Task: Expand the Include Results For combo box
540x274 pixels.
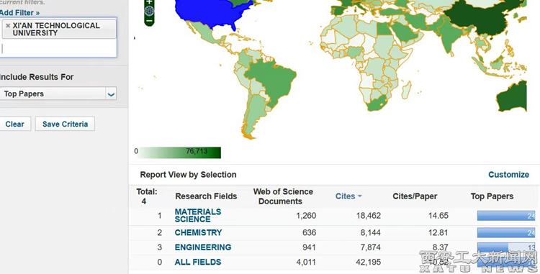Action: (x=58, y=94)
